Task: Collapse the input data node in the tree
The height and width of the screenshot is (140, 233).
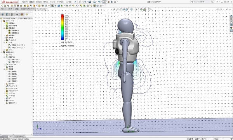Action: [2, 21]
